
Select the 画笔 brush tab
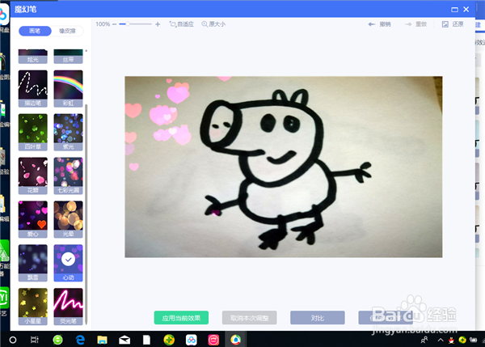pyautogui.click(x=35, y=31)
